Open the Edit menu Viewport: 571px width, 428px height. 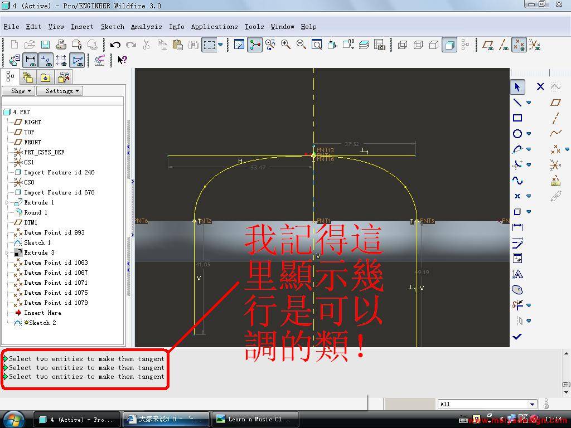[x=33, y=27]
